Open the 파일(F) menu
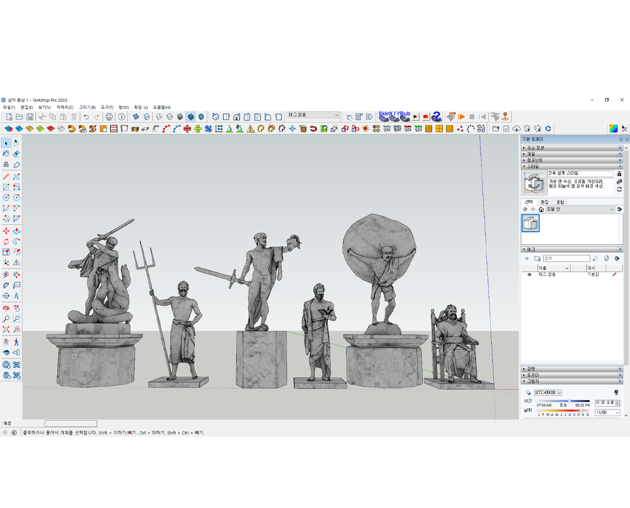Screen dimensions: 630x508 pyautogui.click(x=9, y=108)
